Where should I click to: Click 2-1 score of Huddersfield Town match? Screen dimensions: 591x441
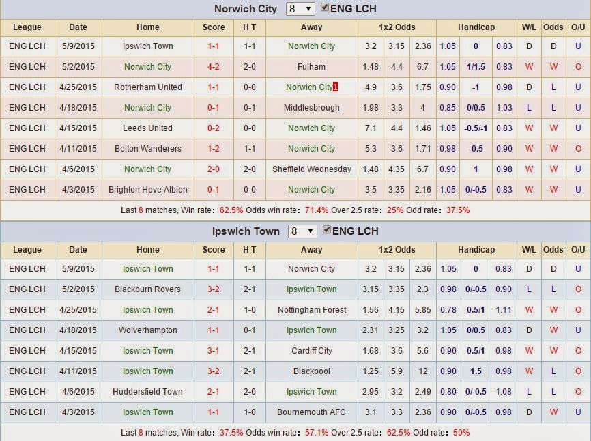coord(214,392)
